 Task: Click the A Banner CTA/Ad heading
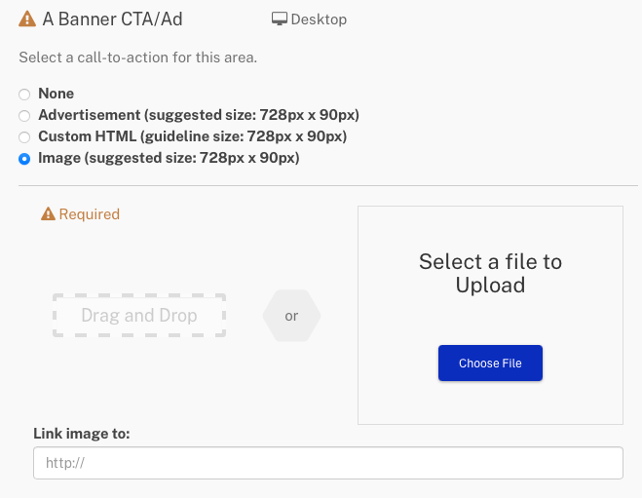[x=113, y=19]
